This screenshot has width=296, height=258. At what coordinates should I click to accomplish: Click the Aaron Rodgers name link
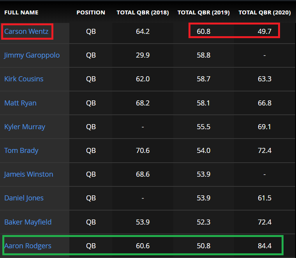click(28, 246)
